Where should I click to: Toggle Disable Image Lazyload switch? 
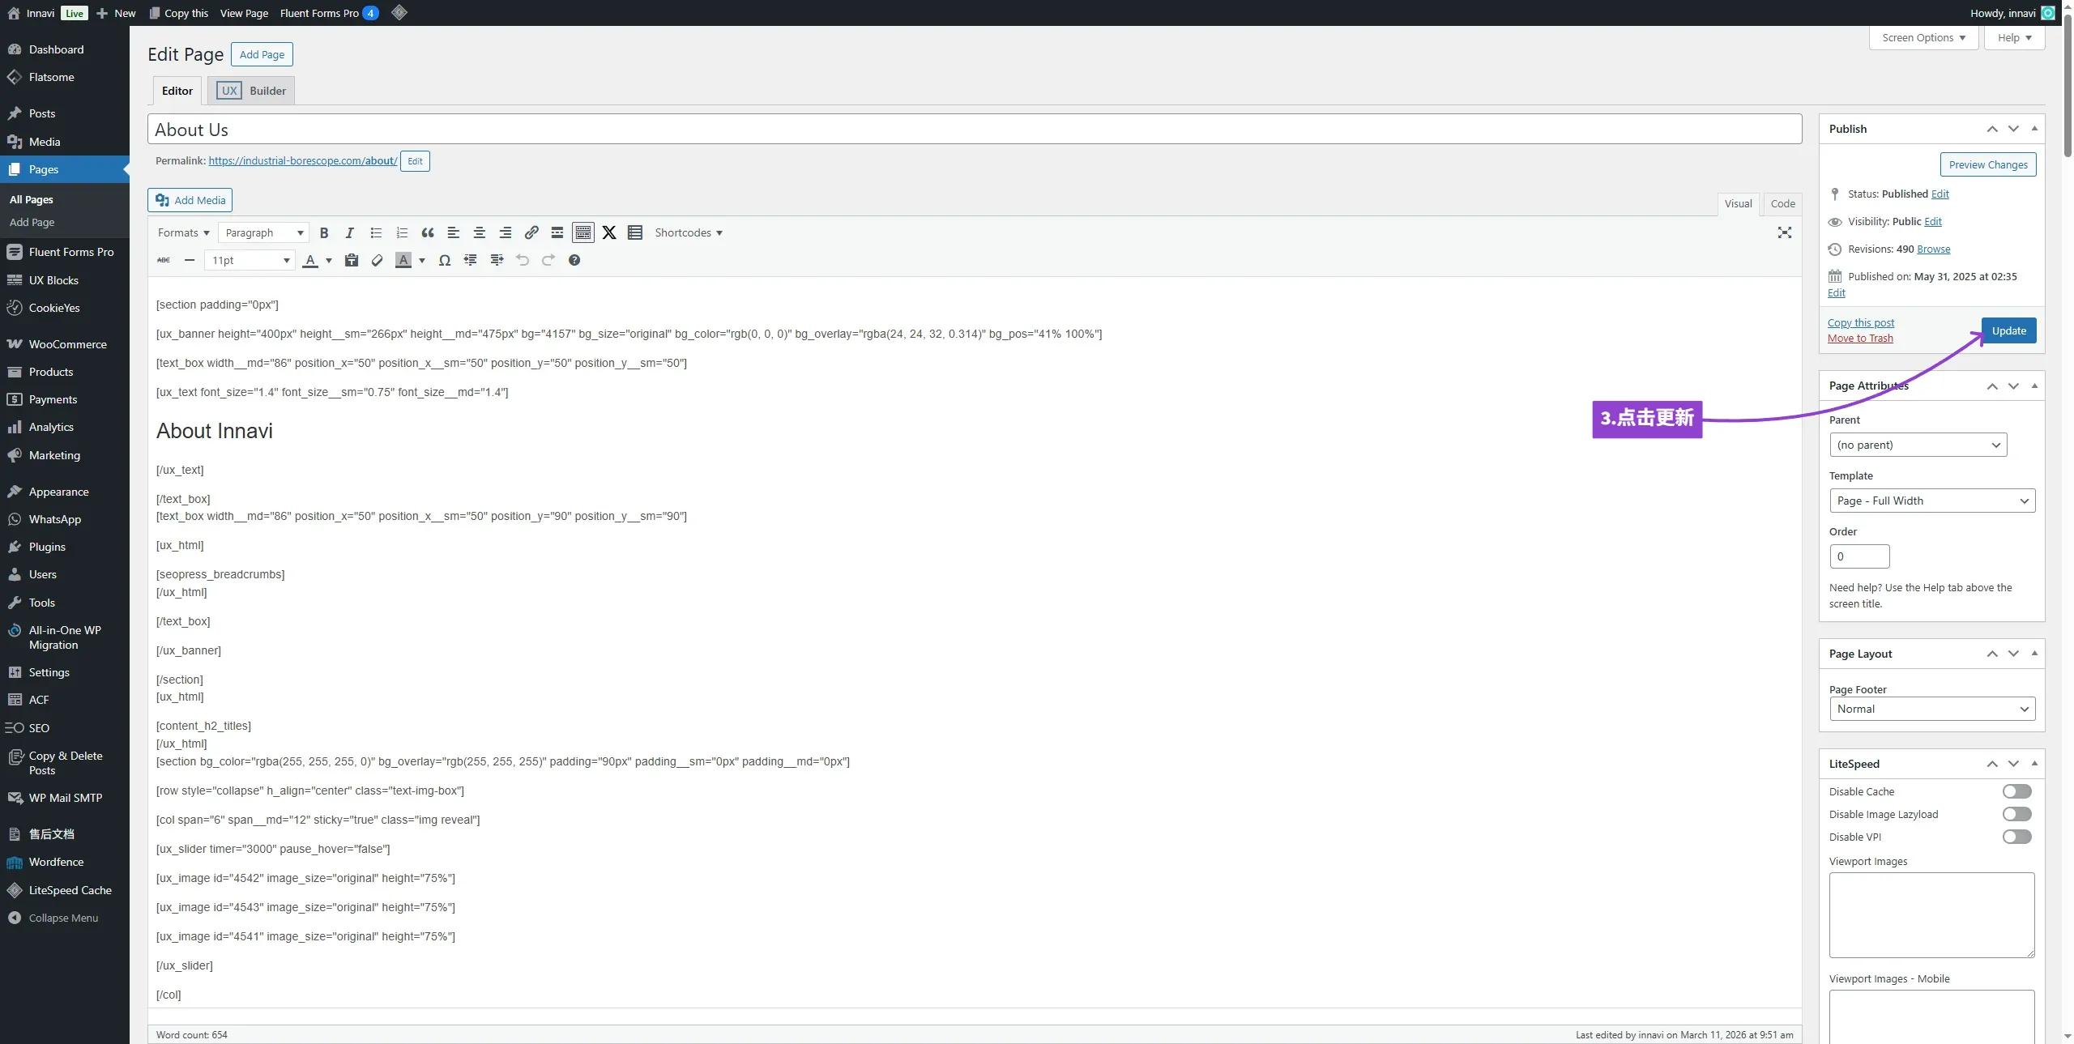[2017, 814]
